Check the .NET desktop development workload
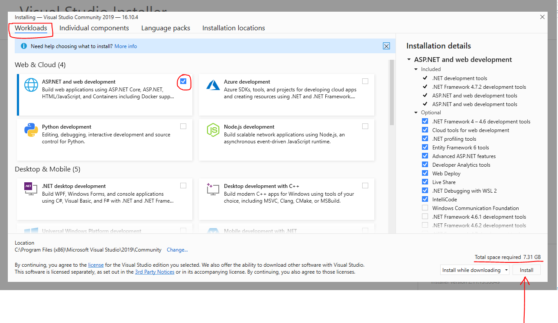Viewport: 558px width, 323px height. pyautogui.click(x=183, y=185)
